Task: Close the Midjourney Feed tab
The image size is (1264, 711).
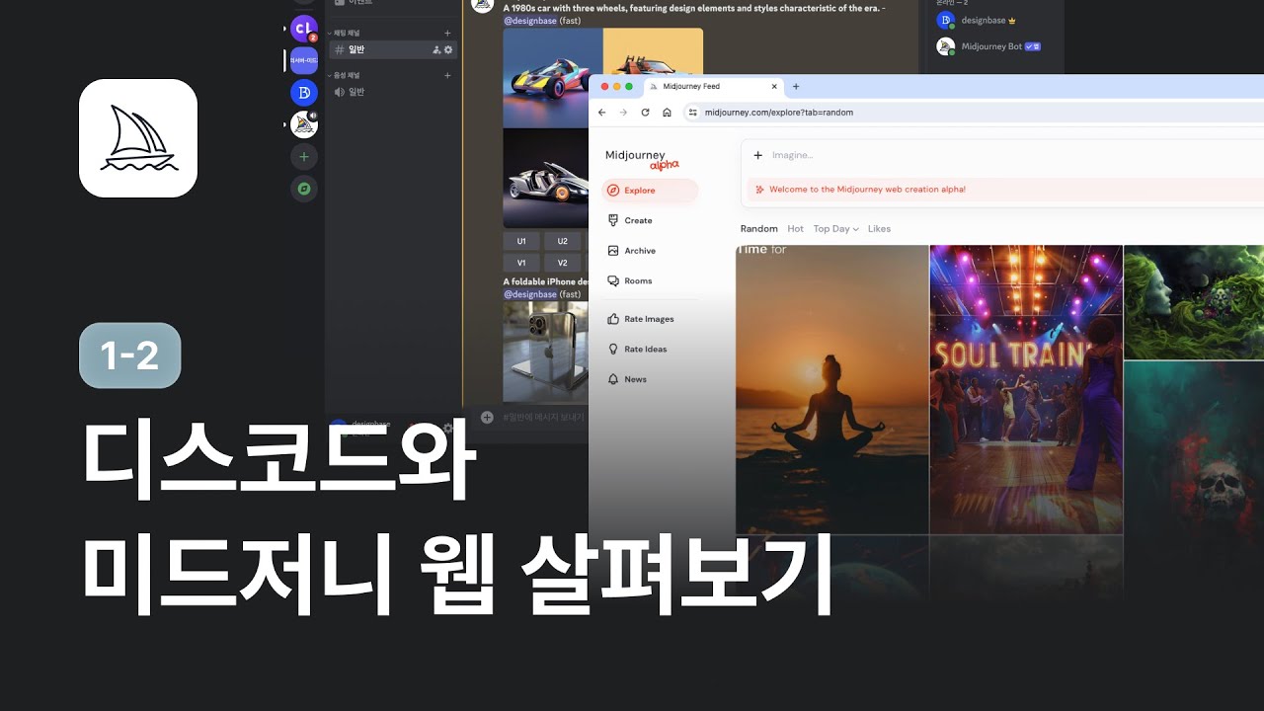Action: [773, 87]
